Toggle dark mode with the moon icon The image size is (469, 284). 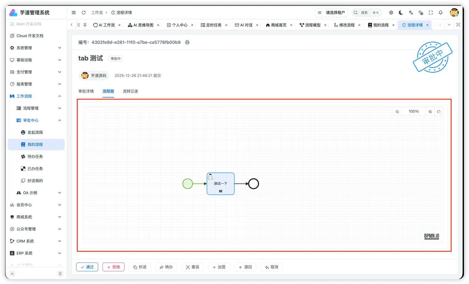(401, 12)
